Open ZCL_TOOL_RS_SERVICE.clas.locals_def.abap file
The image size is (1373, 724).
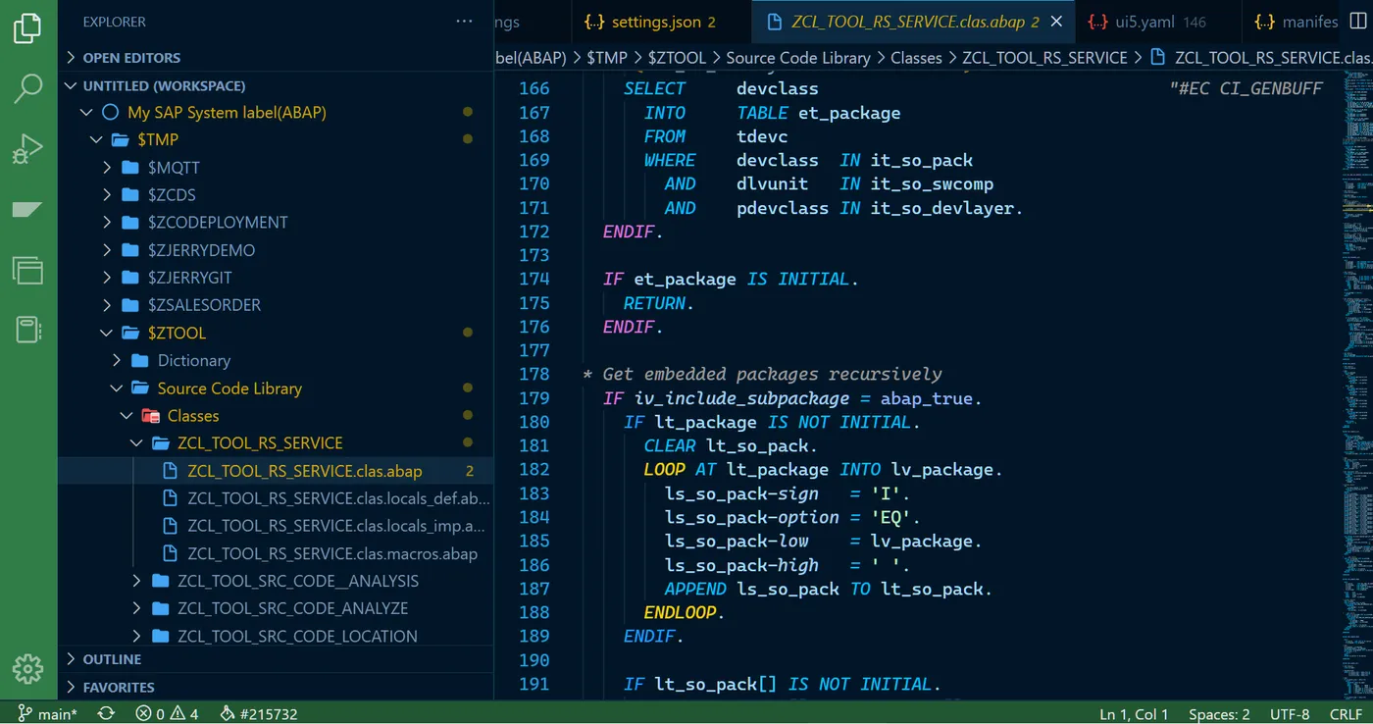pos(338,498)
